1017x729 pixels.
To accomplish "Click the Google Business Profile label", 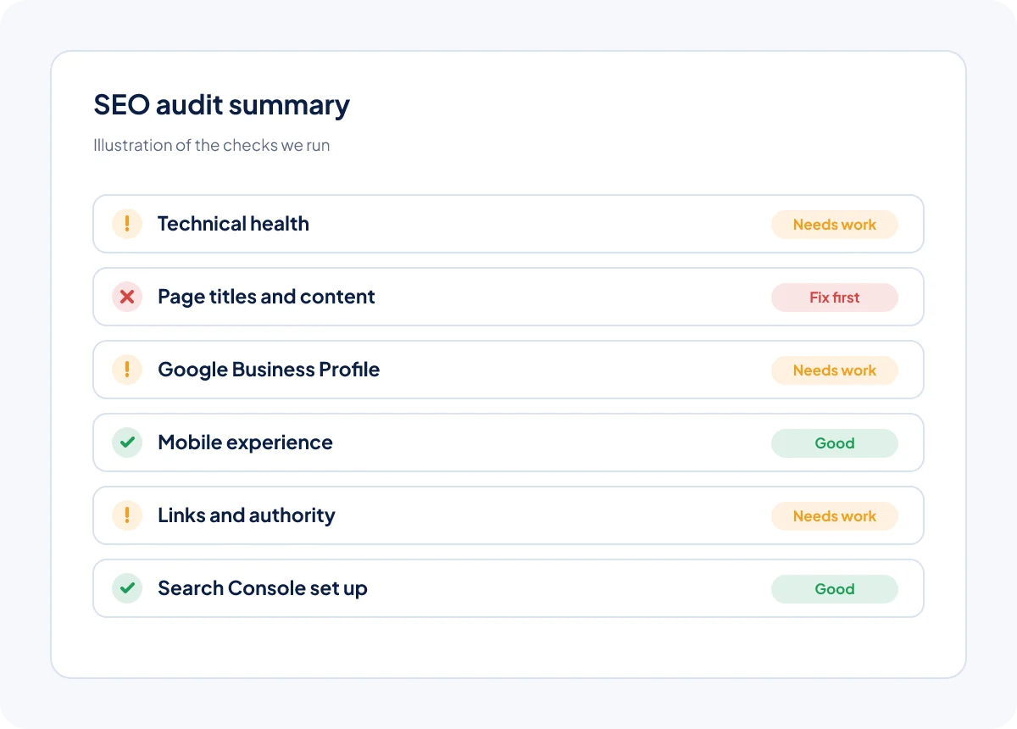I will coord(269,370).
